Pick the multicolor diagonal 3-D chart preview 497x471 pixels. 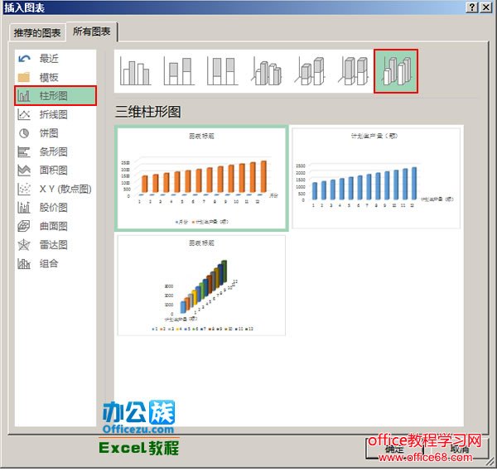point(201,285)
